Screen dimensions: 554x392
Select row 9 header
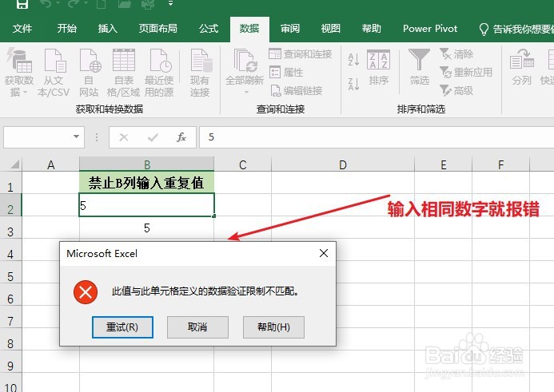click(10, 362)
